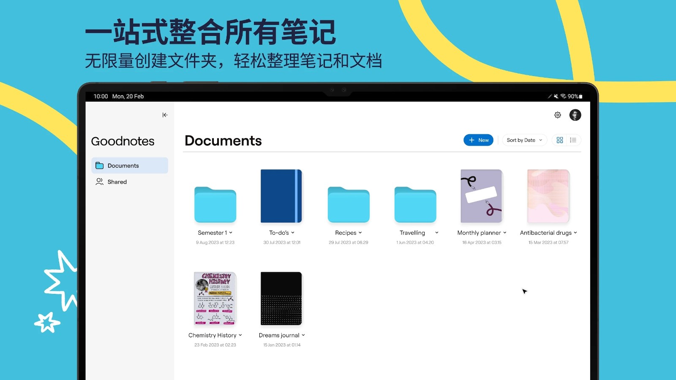Image resolution: width=676 pixels, height=380 pixels.
Task: Open the Chemistry History document
Action: point(215,299)
